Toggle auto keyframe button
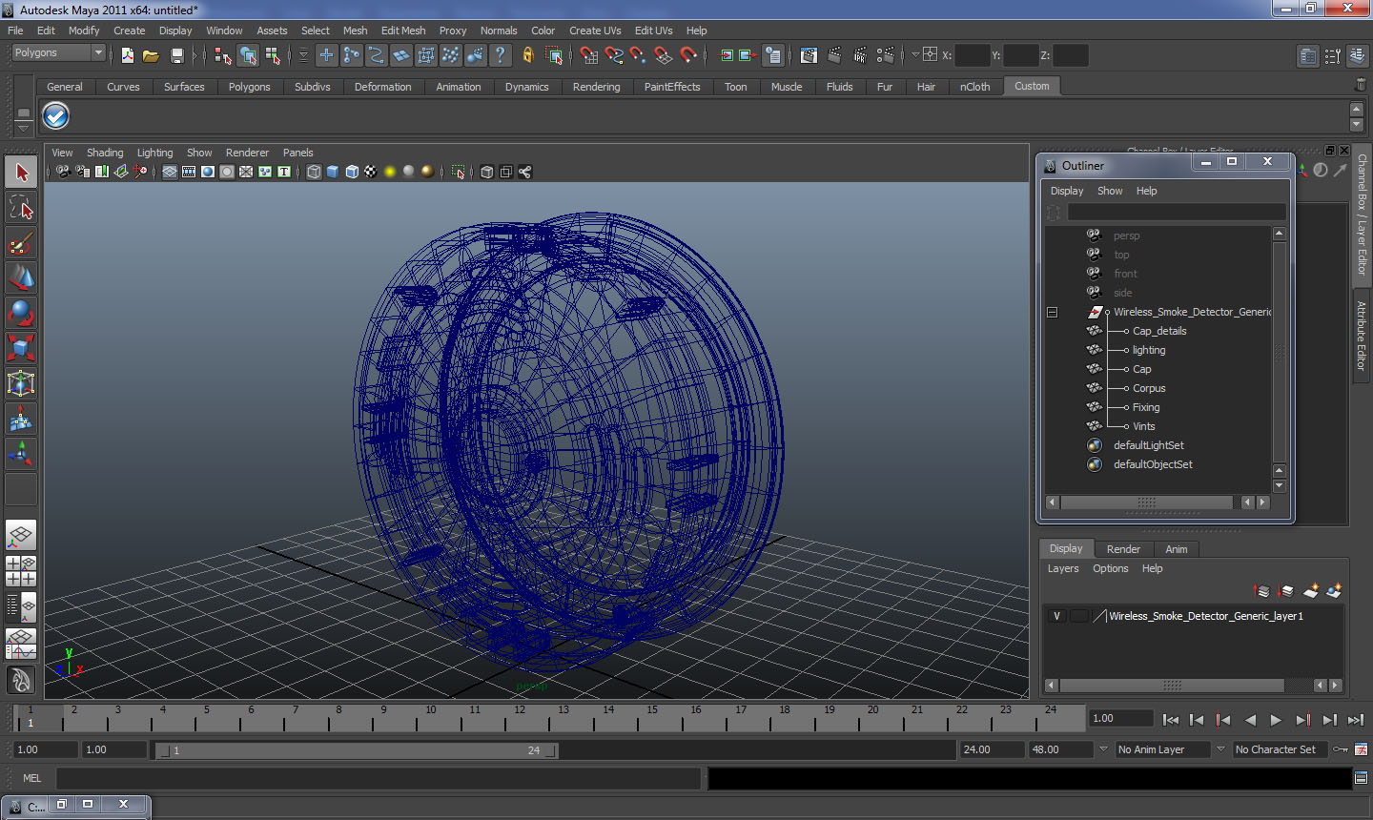Viewport: 1373px width, 820px height. click(x=1340, y=749)
